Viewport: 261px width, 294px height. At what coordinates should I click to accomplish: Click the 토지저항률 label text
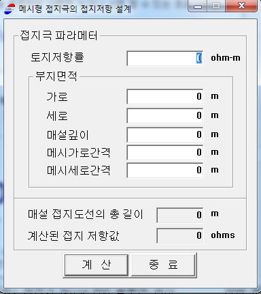pyautogui.click(x=57, y=57)
